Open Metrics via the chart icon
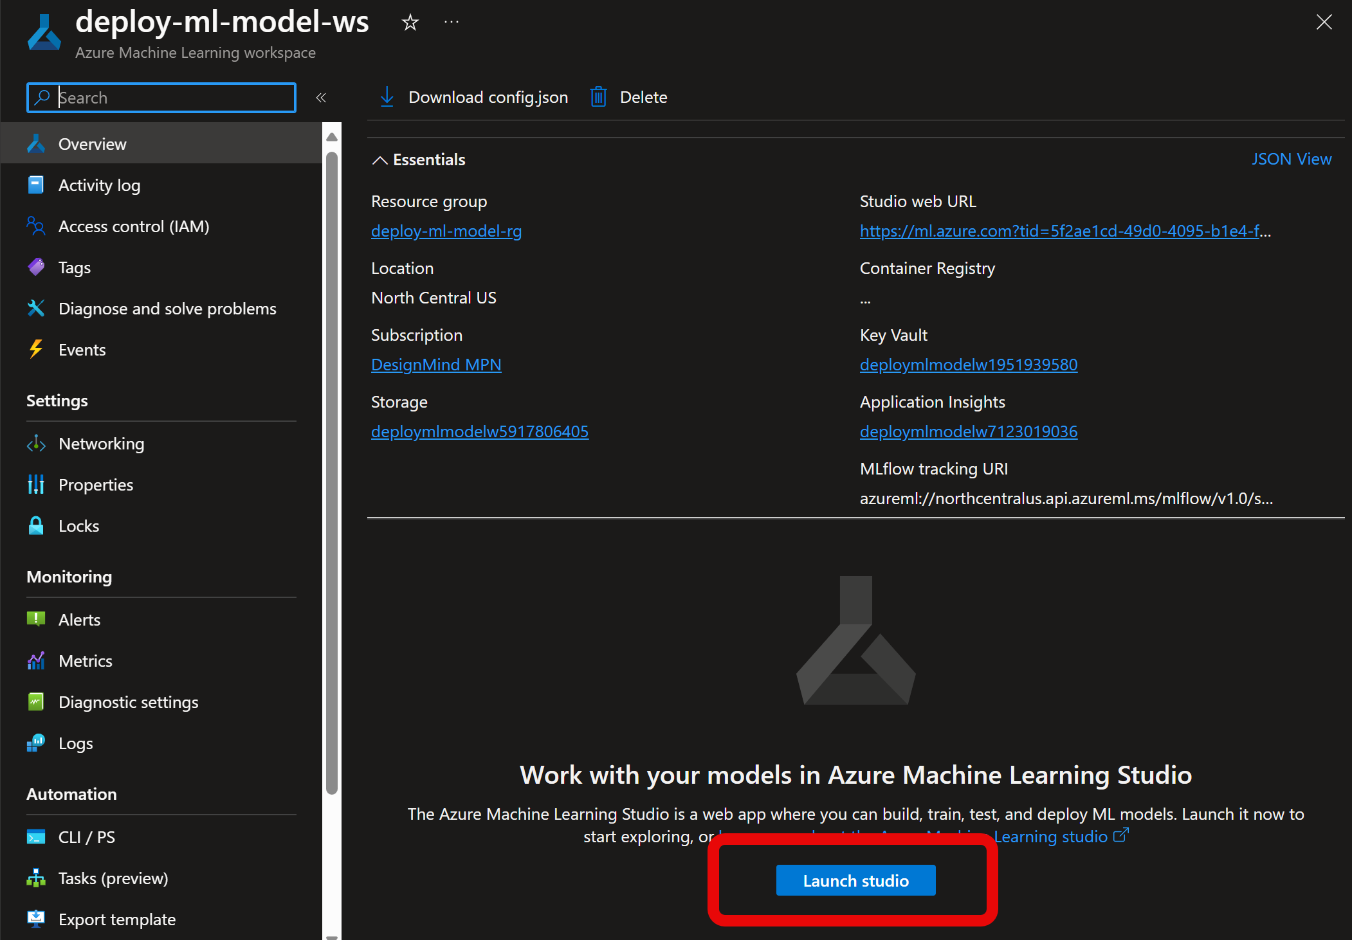The image size is (1352, 940). [x=36, y=660]
